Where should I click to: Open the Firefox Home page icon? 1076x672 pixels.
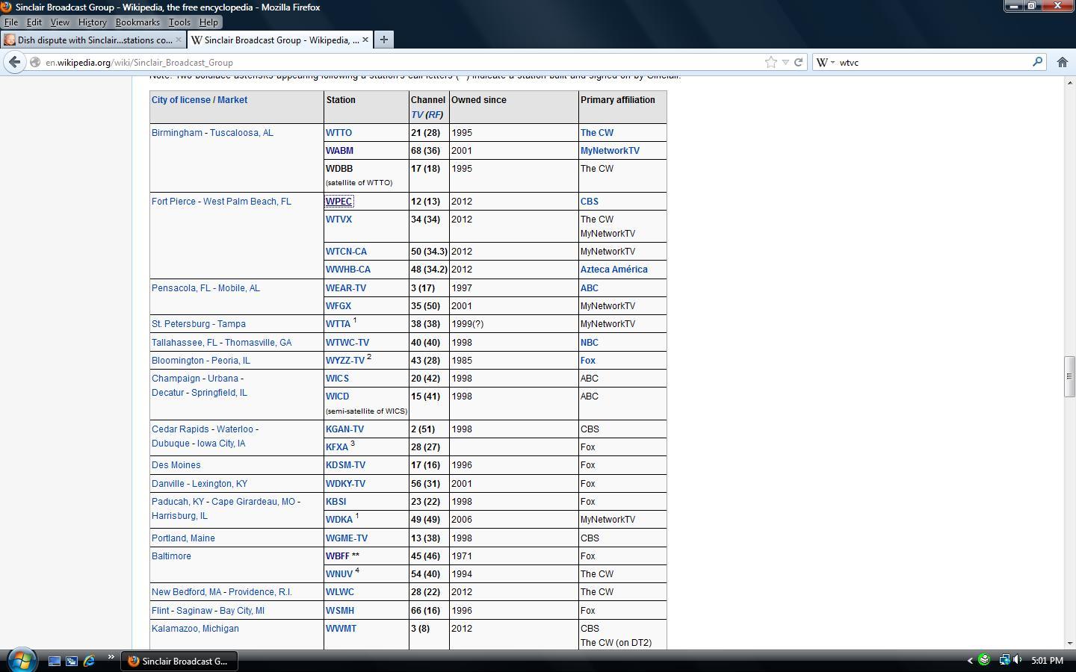[1062, 62]
